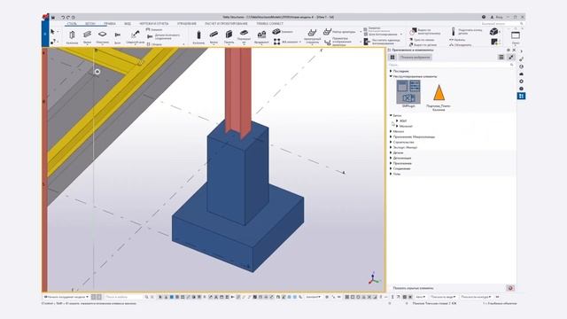
Task: Select the concrete Panel tool
Action: (x=229, y=37)
